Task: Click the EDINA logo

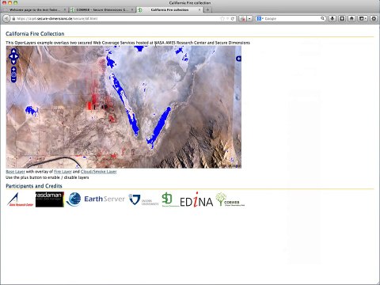Action: click(x=196, y=200)
